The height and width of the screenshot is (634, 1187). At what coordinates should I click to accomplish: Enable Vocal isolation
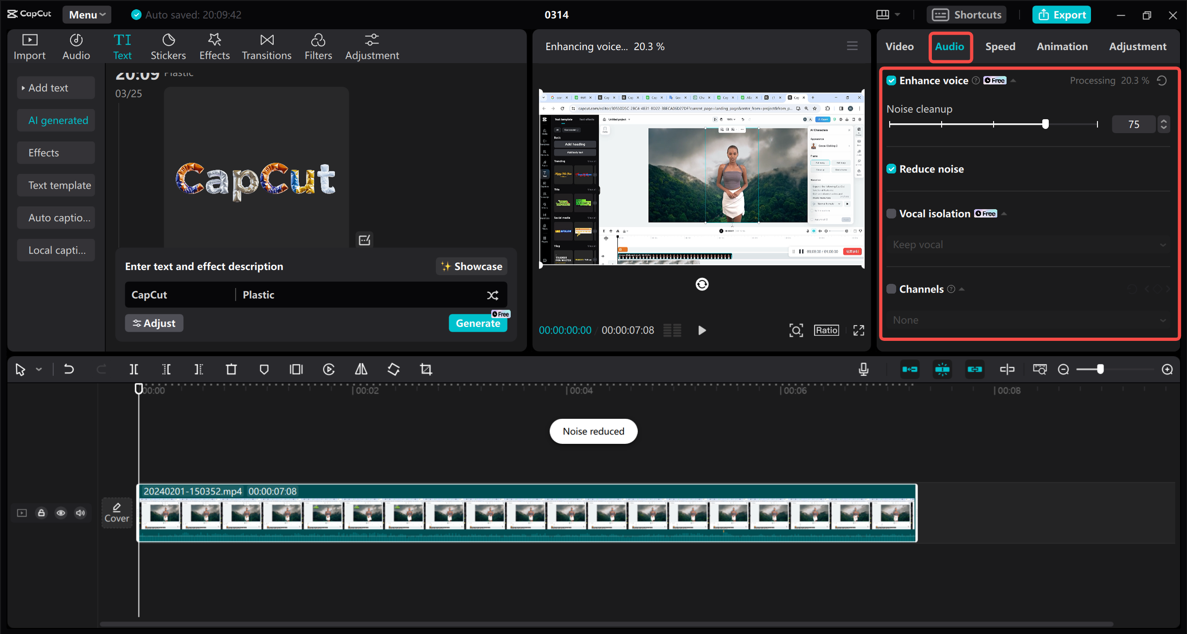[x=892, y=213]
